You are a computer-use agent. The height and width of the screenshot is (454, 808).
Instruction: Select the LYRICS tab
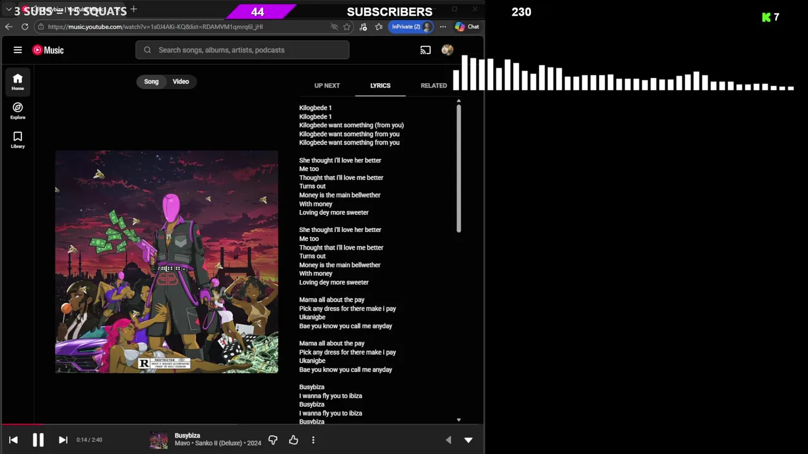[380, 85]
